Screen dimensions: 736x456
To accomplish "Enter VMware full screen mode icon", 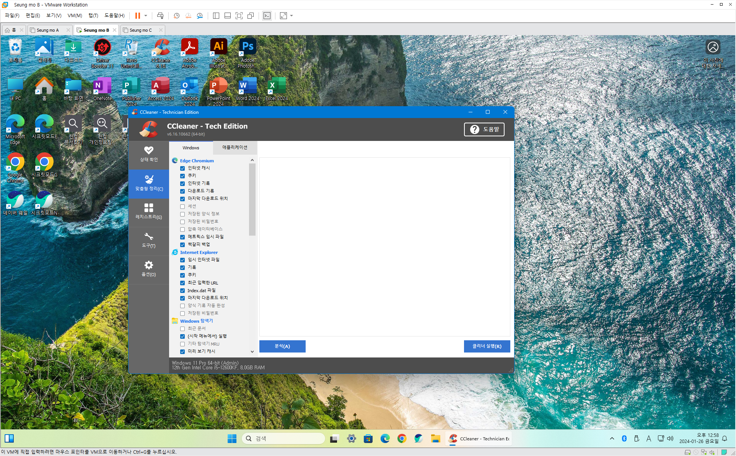I will tap(239, 16).
